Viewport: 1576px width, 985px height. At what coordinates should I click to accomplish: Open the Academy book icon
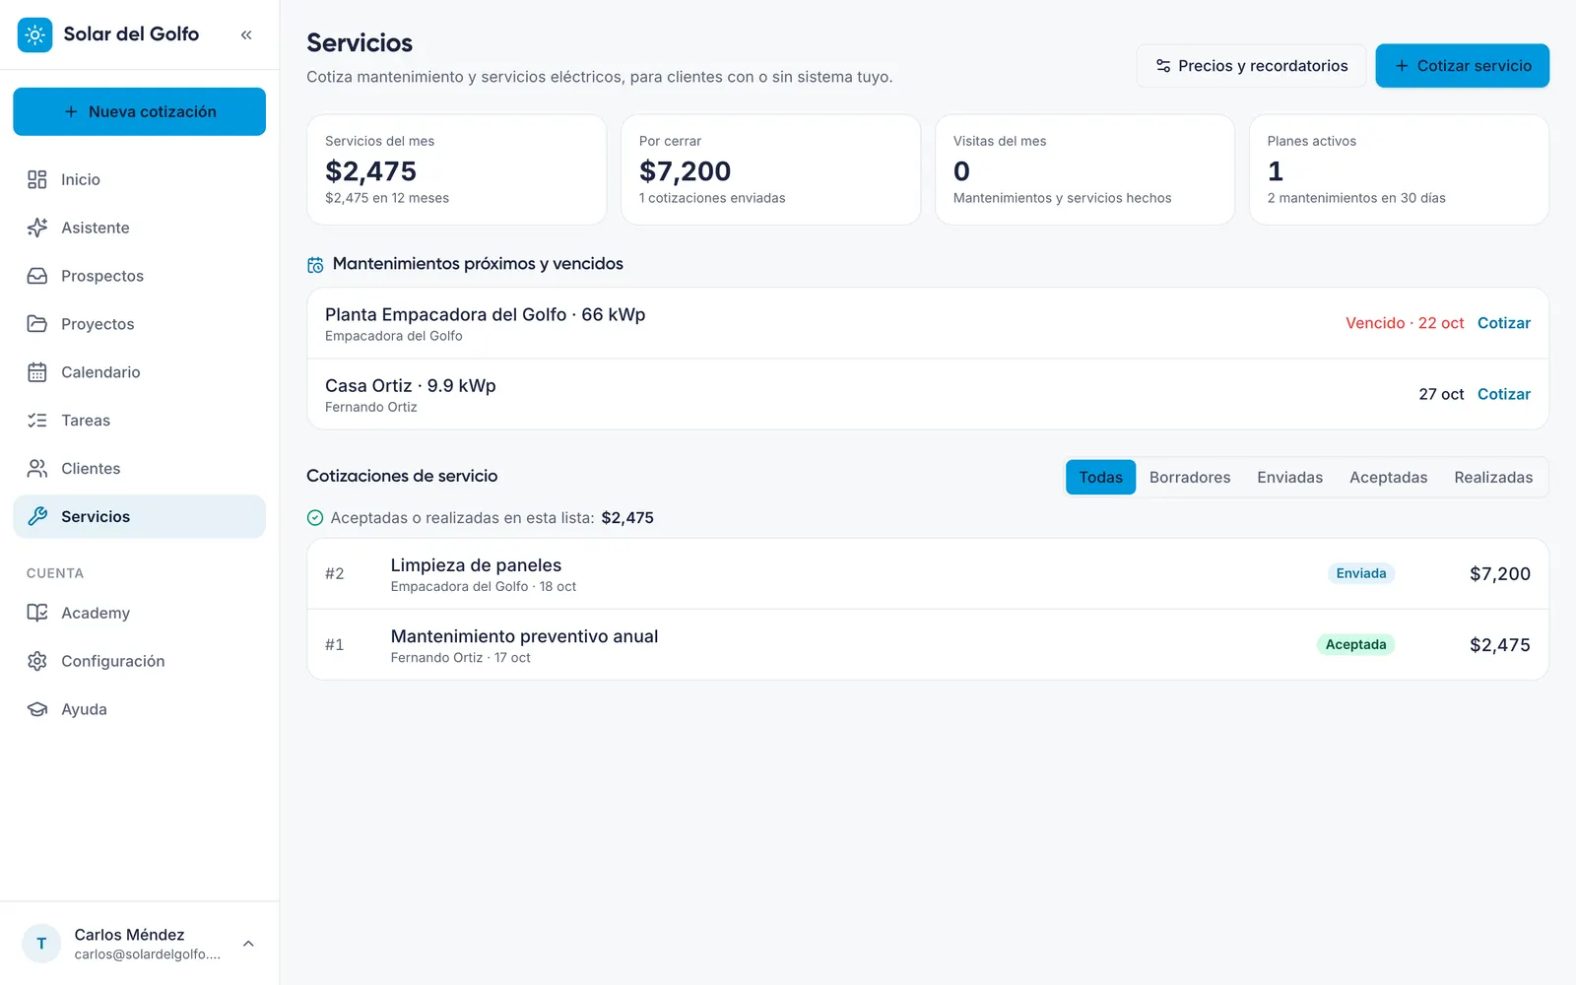click(37, 613)
